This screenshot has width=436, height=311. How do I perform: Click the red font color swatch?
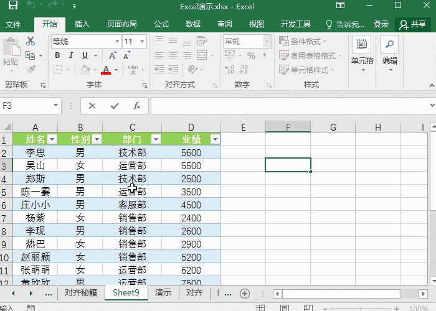pyautogui.click(x=106, y=70)
